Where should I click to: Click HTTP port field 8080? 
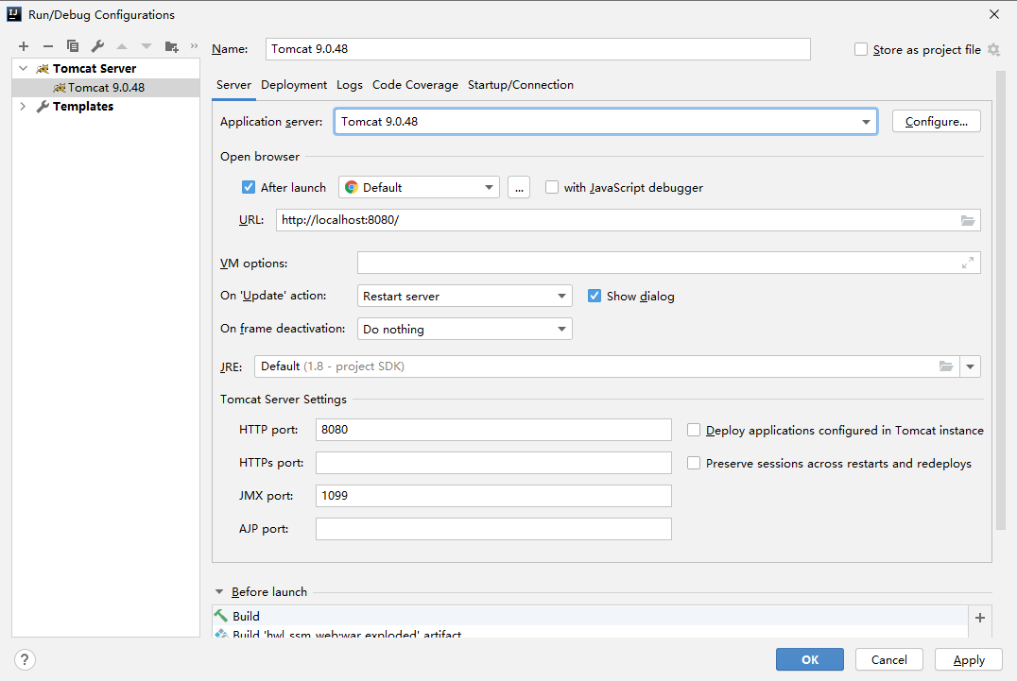[x=493, y=430]
